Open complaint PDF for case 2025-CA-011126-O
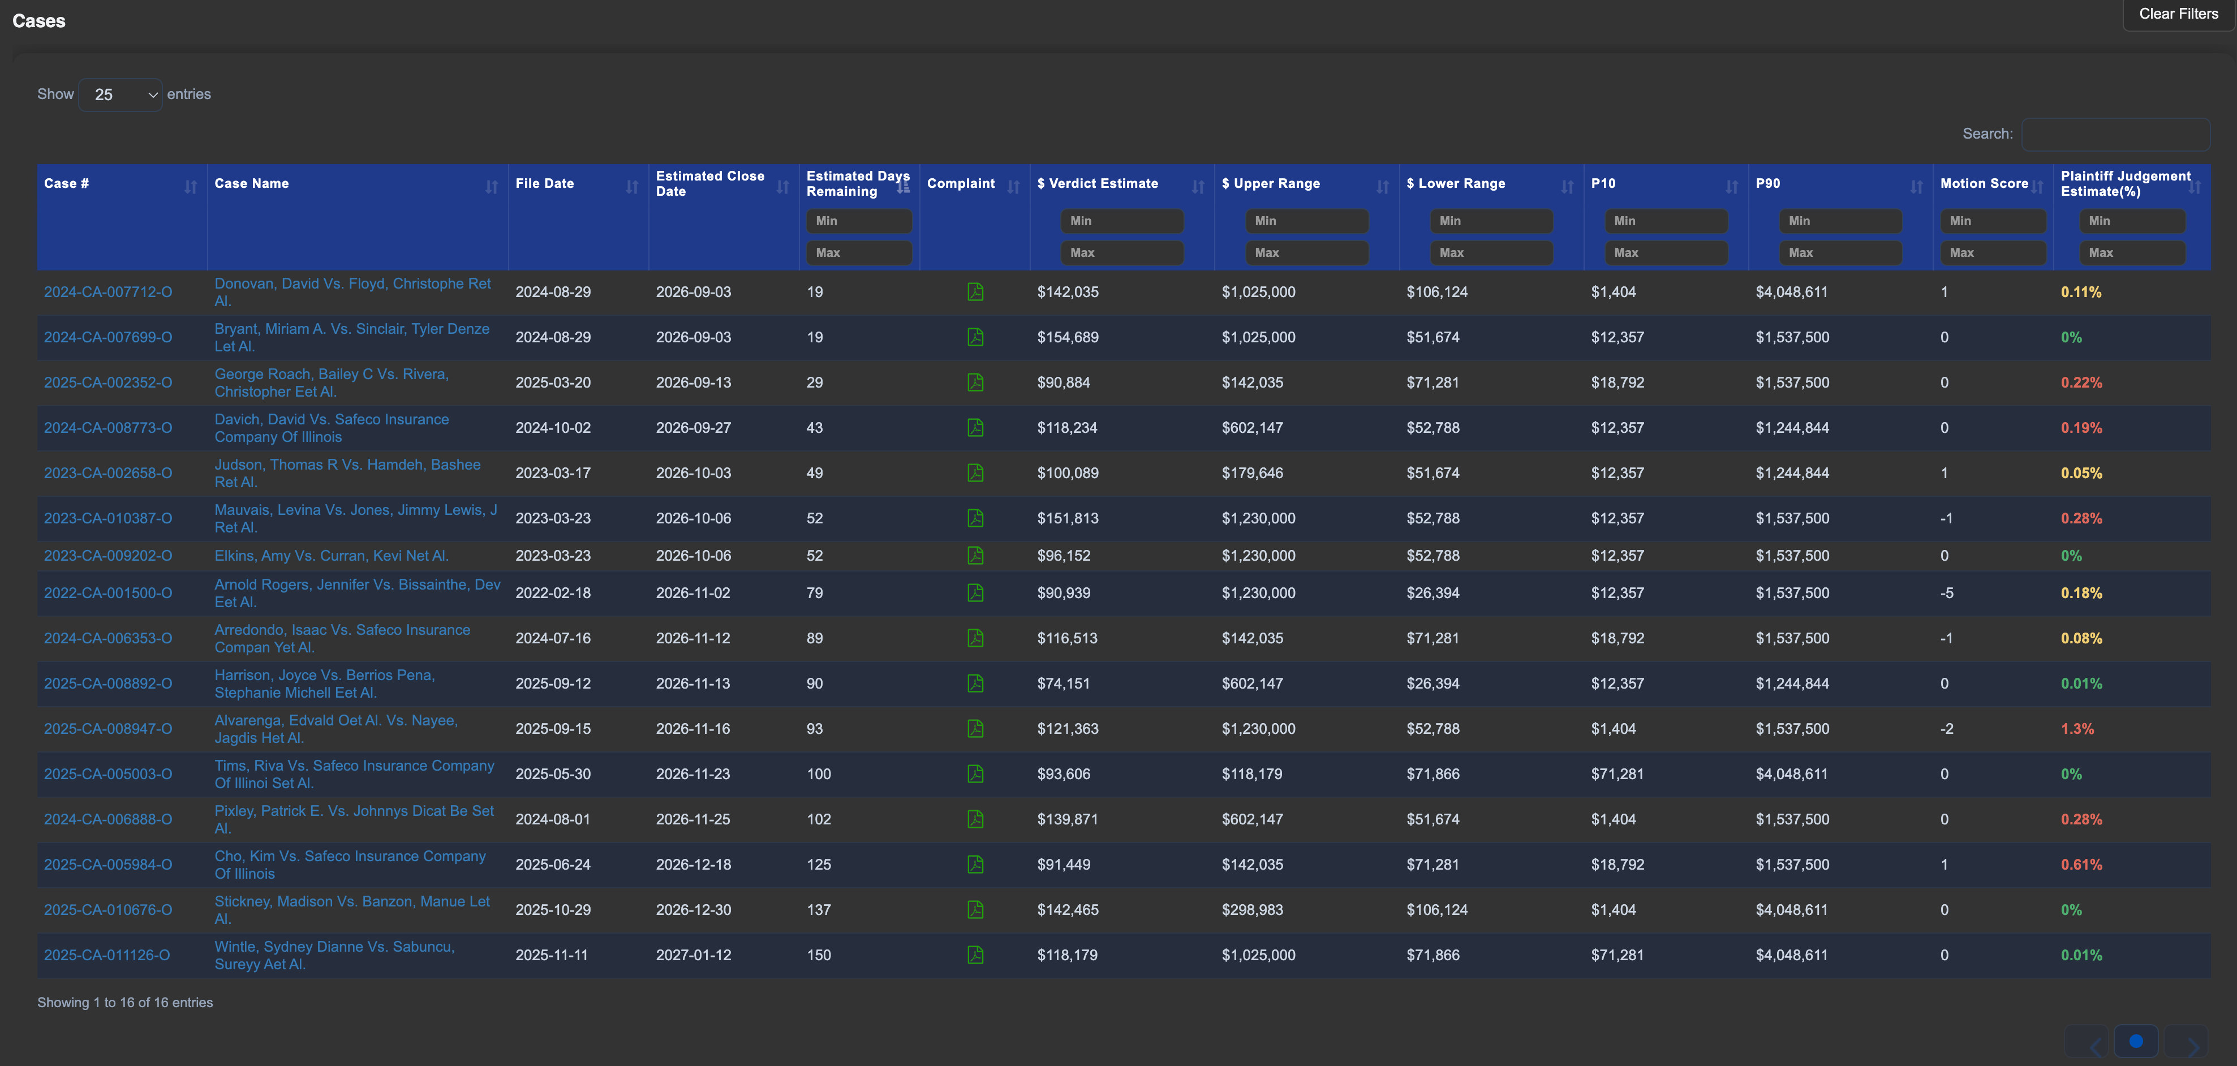The image size is (2237, 1066). point(975,955)
